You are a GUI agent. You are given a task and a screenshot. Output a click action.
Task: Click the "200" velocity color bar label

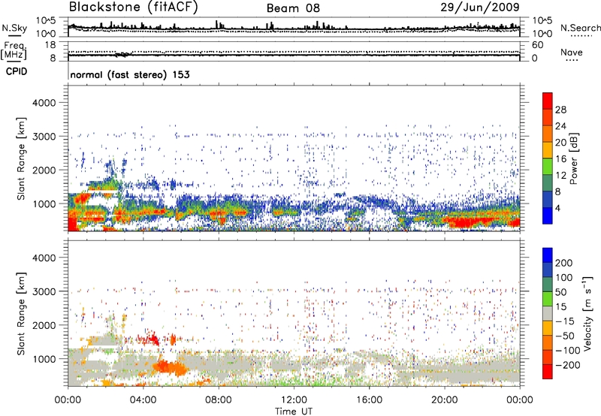point(564,263)
